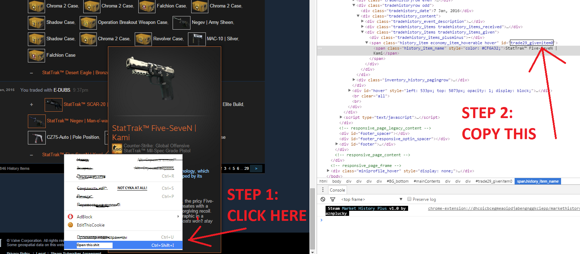Click the '846 History Items' count text
The width and height of the screenshot is (580, 254).
click(x=15, y=168)
